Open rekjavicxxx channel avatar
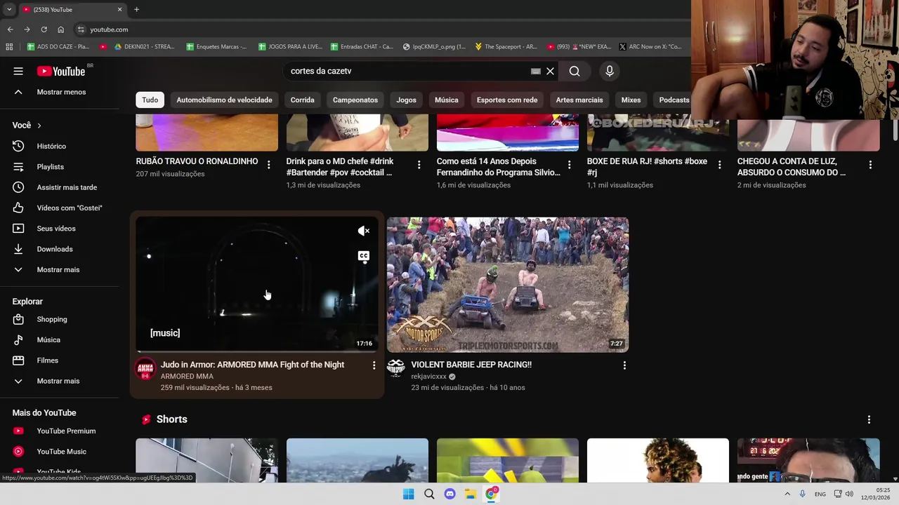 (x=396, y=368)
